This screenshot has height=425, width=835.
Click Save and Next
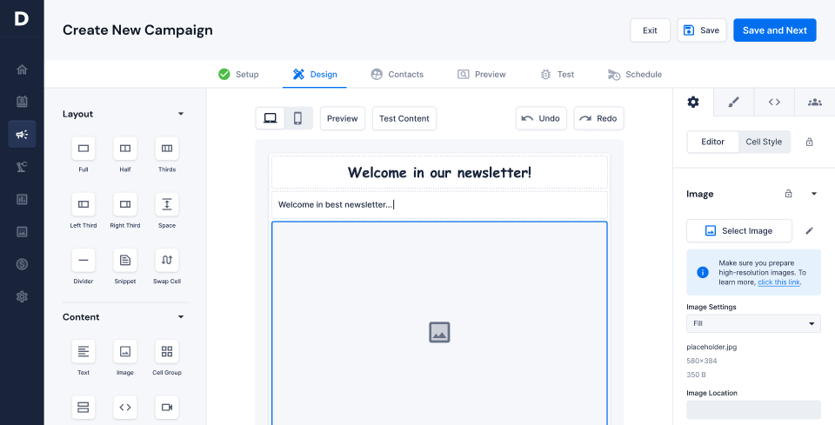click(775, 30)
